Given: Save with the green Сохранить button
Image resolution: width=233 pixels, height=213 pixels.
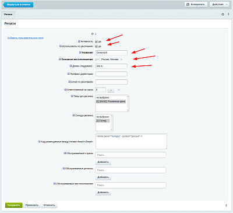Looking at the screenshot, I should pyautogui.click(x=14, y=205).
